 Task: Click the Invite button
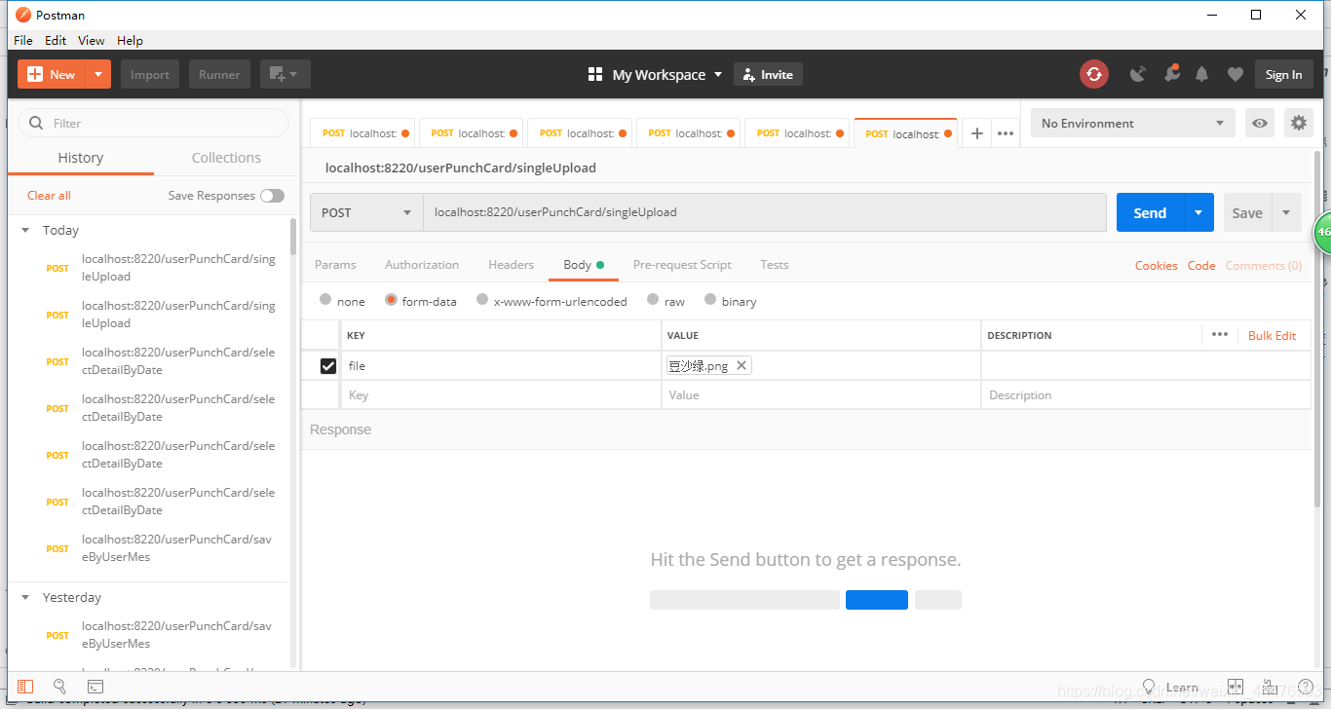[x=768, y=74]
